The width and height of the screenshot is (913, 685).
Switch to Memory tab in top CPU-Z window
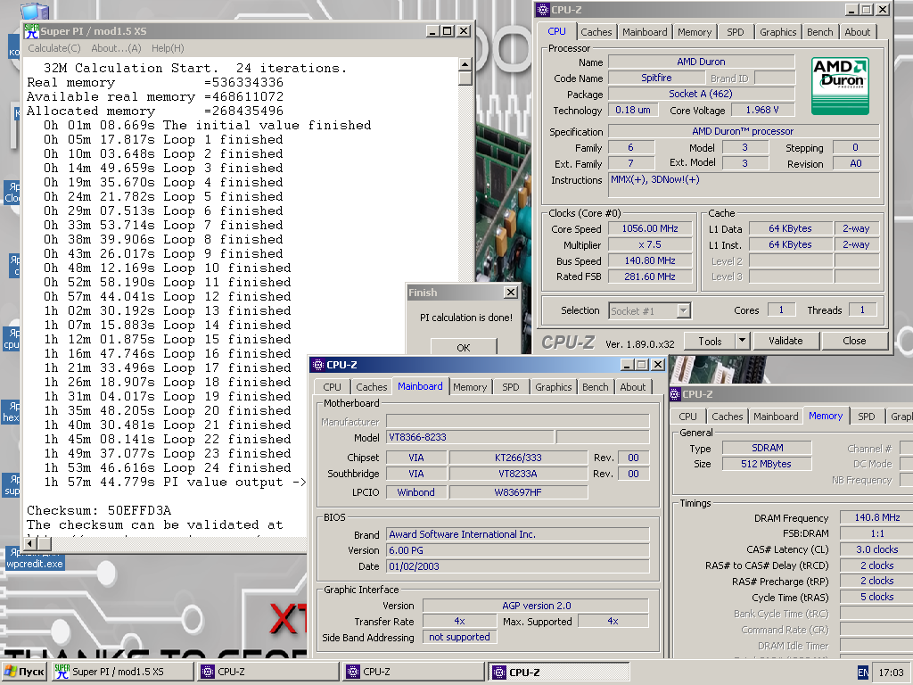pos(694,32)
